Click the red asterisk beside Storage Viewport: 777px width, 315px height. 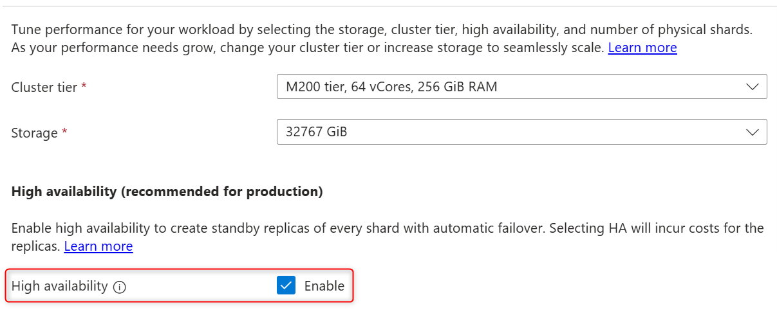tap(64, 133)
